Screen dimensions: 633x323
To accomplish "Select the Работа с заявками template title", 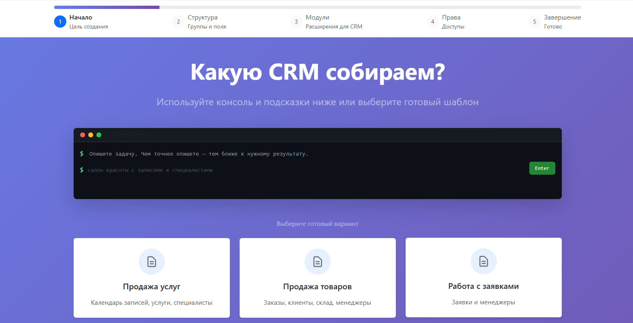I will pos(483,286).
